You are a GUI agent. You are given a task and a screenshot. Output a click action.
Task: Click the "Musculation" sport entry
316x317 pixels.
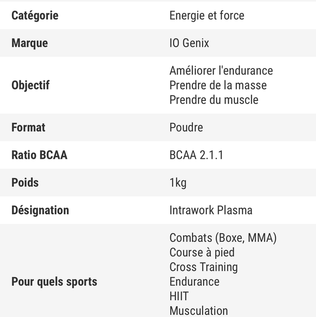point(198,311)
